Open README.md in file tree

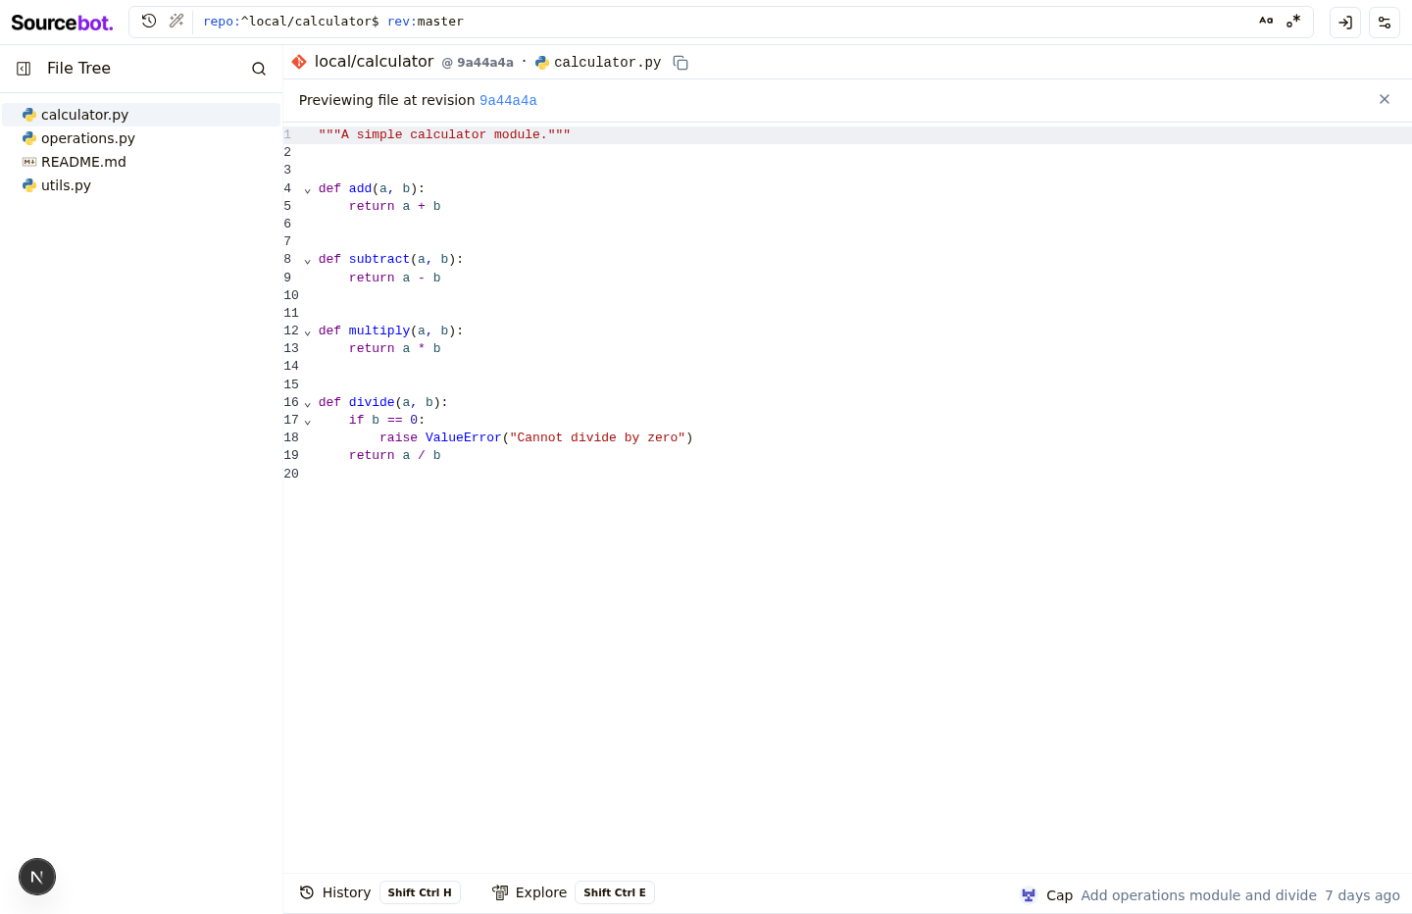(141, 162)
